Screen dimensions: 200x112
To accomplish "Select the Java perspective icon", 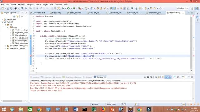I will (x=197, y=8).
